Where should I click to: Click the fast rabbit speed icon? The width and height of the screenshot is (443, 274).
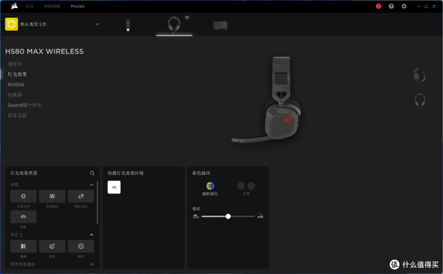[x=260, y=216]
